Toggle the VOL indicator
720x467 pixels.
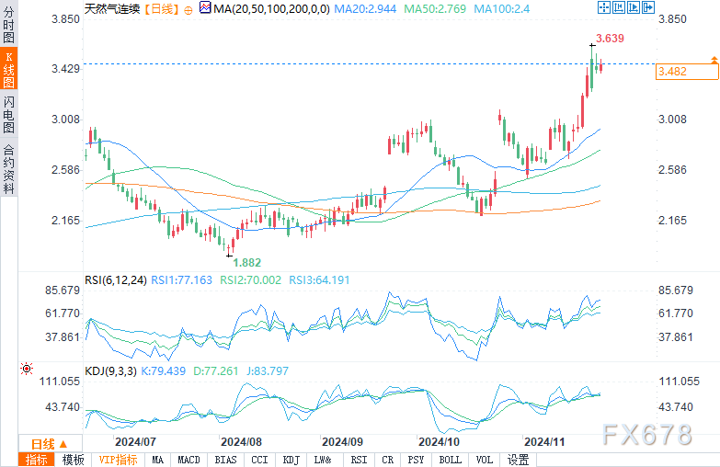pos(485,460)
